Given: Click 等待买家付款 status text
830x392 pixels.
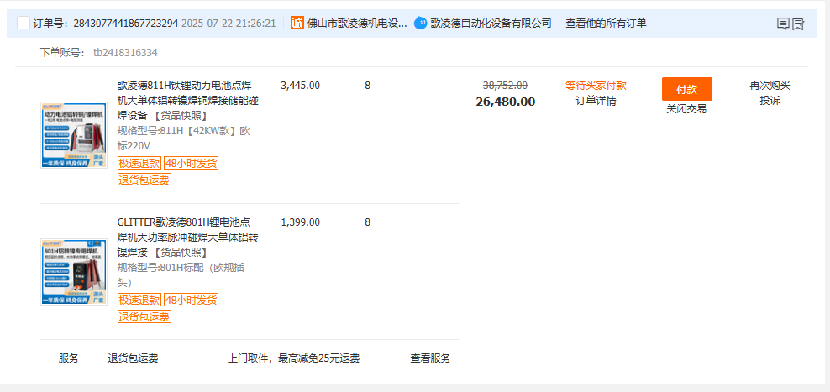Looking at the screenshot, I should click(x=596, y=85).
